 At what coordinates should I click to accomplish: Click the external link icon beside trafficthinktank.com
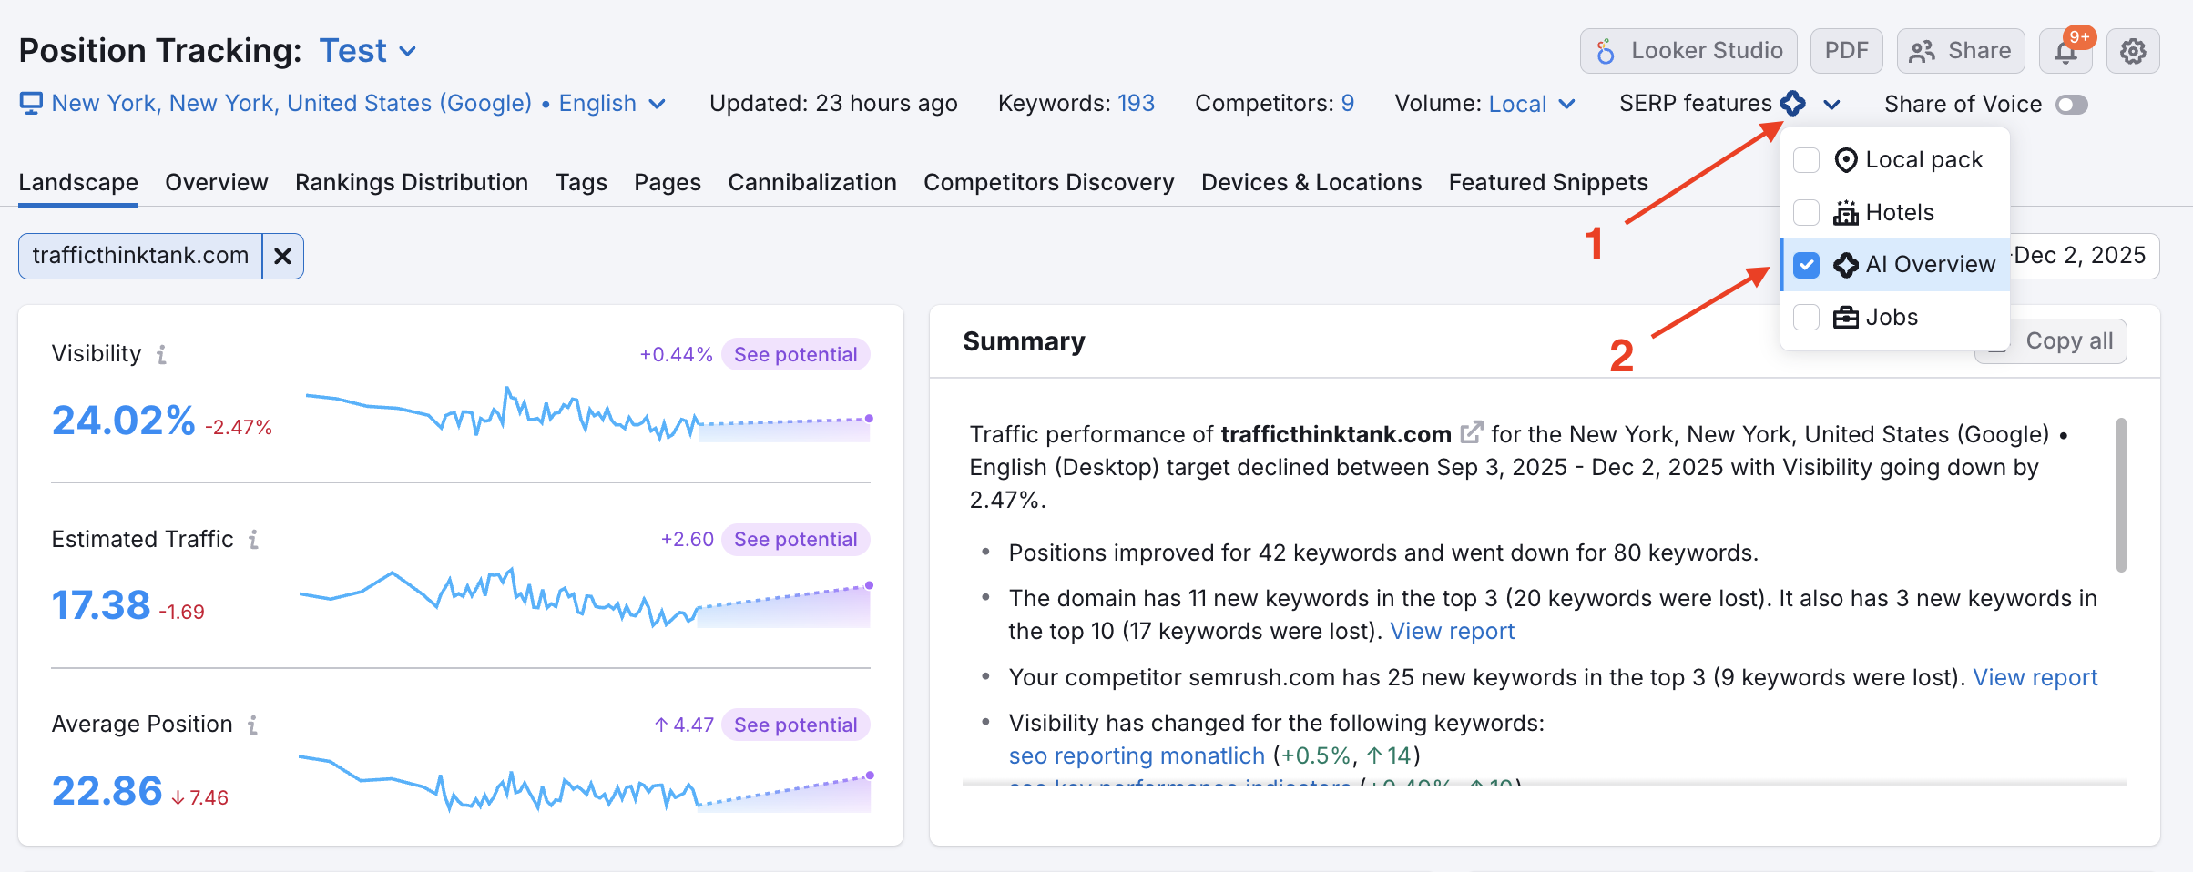[1471, 432]
